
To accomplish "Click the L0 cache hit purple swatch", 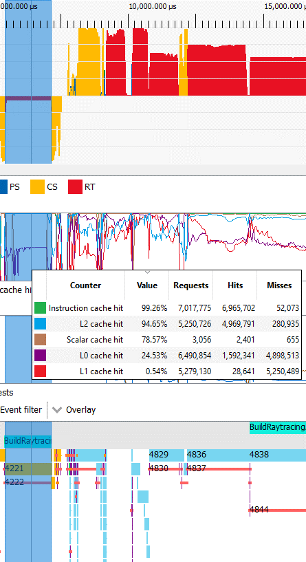I will click(x=40, y=355).
